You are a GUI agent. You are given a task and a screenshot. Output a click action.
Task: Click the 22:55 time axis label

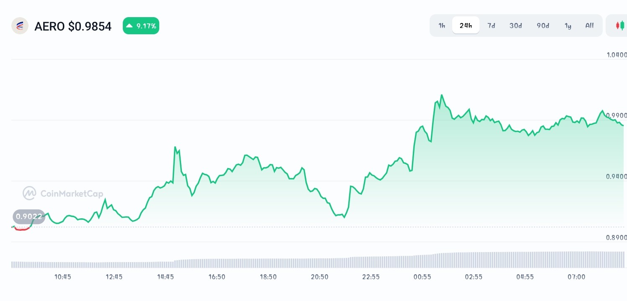371,277
